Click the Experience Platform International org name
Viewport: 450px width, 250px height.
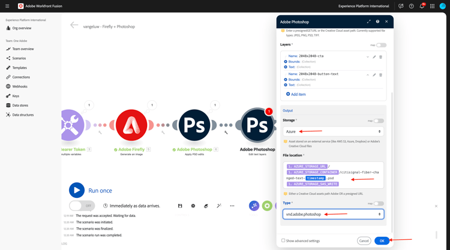[x=364, y=6]
